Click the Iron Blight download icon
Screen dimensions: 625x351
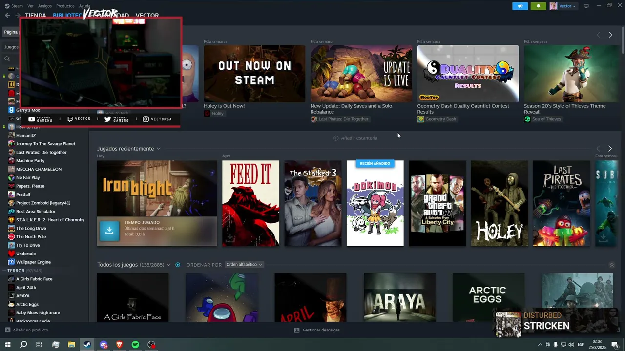(109, 231)
